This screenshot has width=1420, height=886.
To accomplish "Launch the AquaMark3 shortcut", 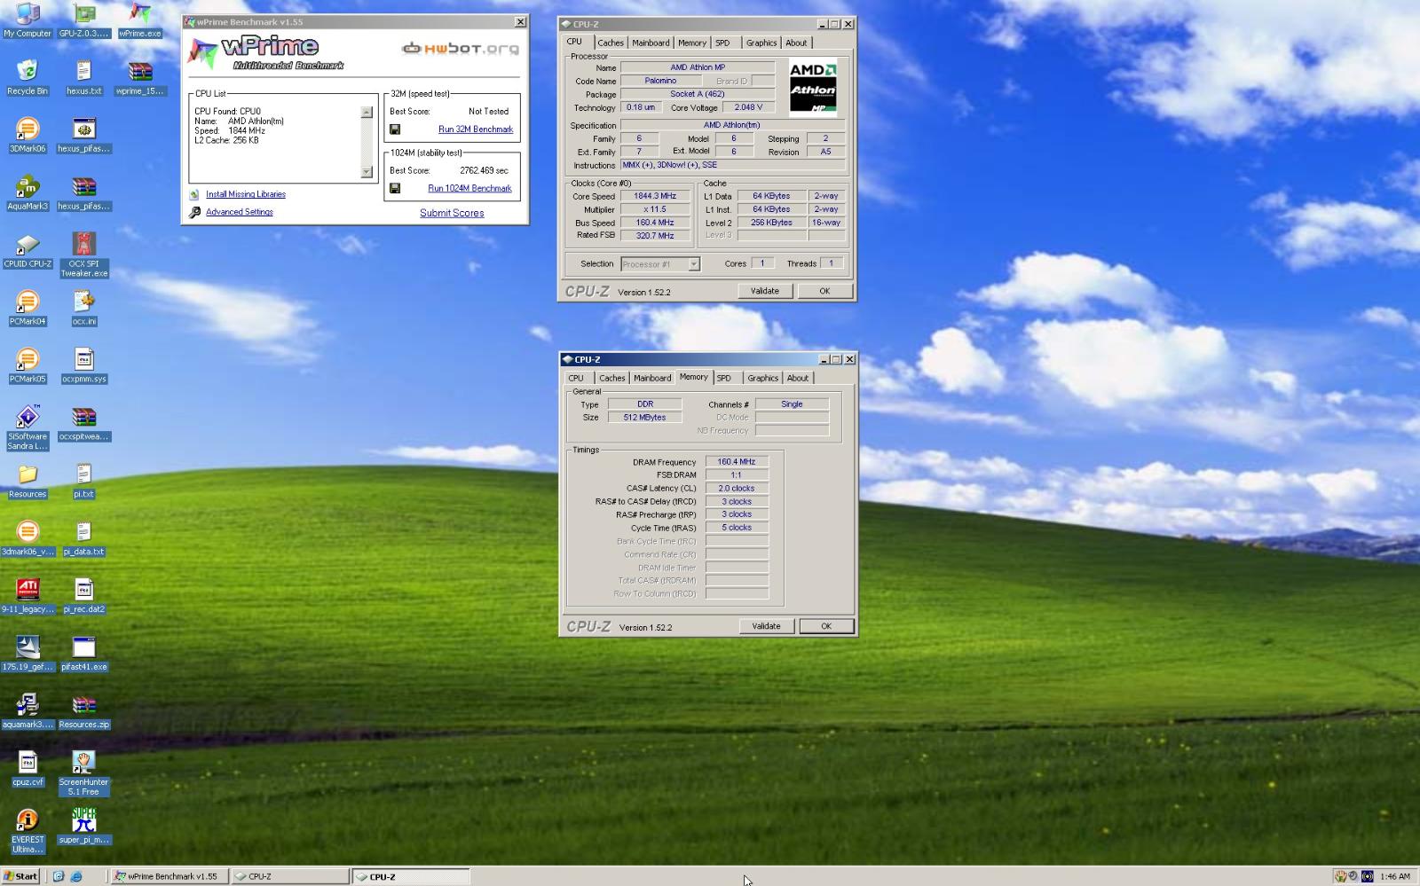I will (x=28, y=192).
